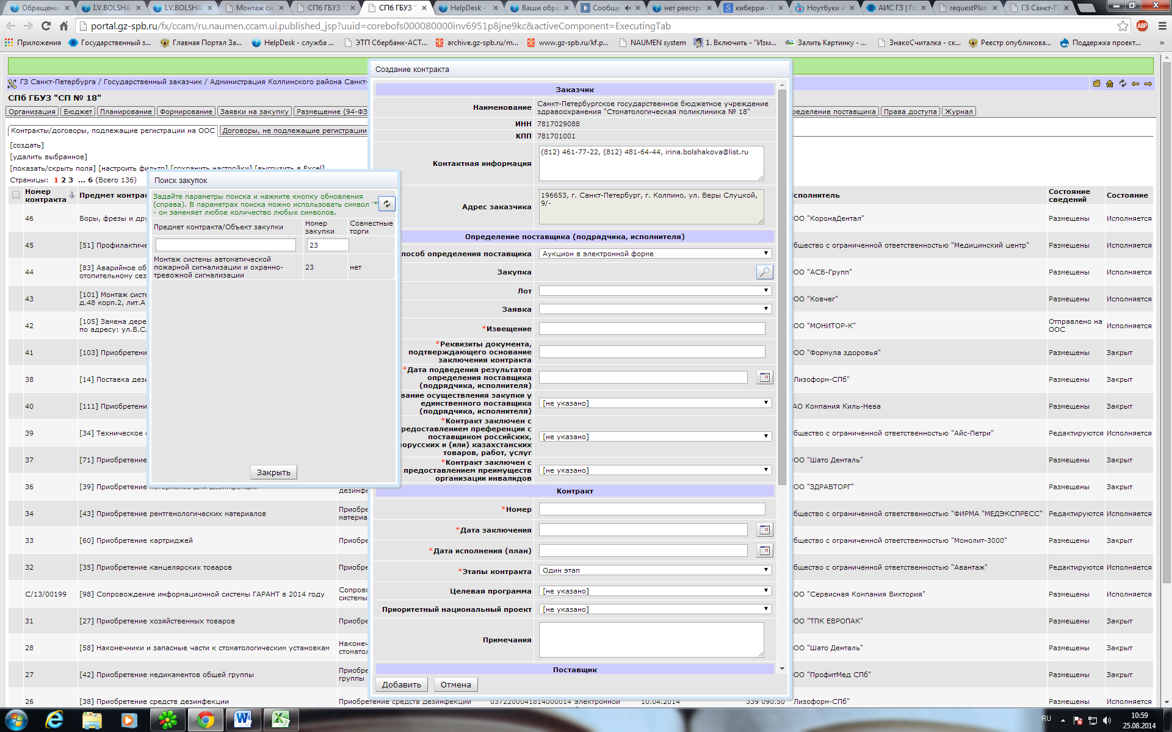This screenshot has height=732, width=1172.
Task: Open purchase lookup magnifier next to Закупка
Action: (x=764, y=272)
